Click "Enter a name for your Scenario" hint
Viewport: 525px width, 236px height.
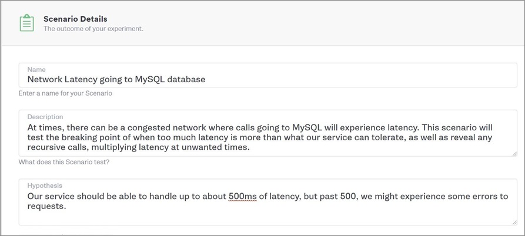[x=65, y=93]
